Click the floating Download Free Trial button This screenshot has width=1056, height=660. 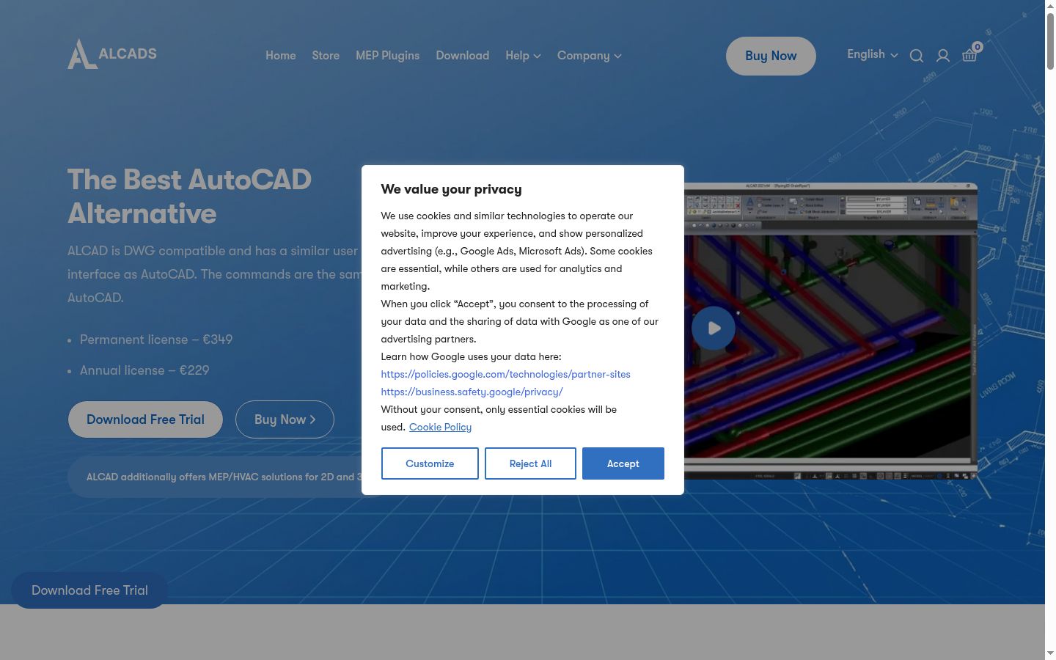pos(89,590)
